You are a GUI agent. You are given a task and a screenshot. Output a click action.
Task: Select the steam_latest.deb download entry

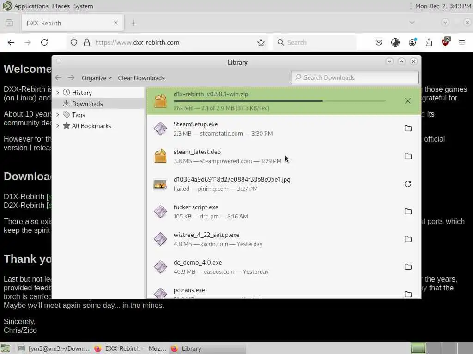[284, 156]
